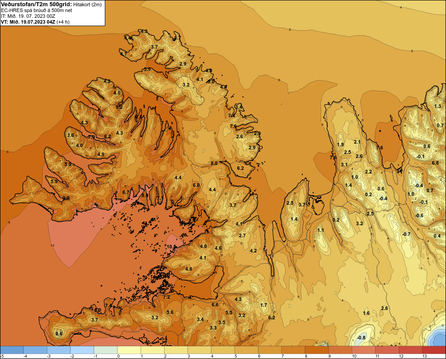Choose the pale green swatch between -1 and 0
The height and width of the screenshot is (359, 446).
[106, 350]
